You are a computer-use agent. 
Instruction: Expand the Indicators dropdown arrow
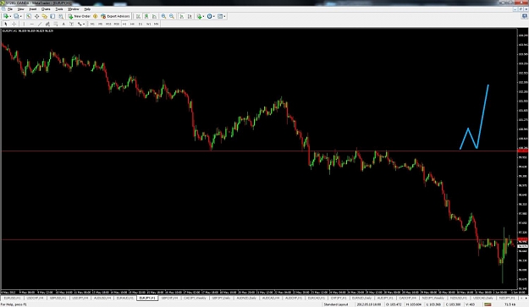point(203,16)
